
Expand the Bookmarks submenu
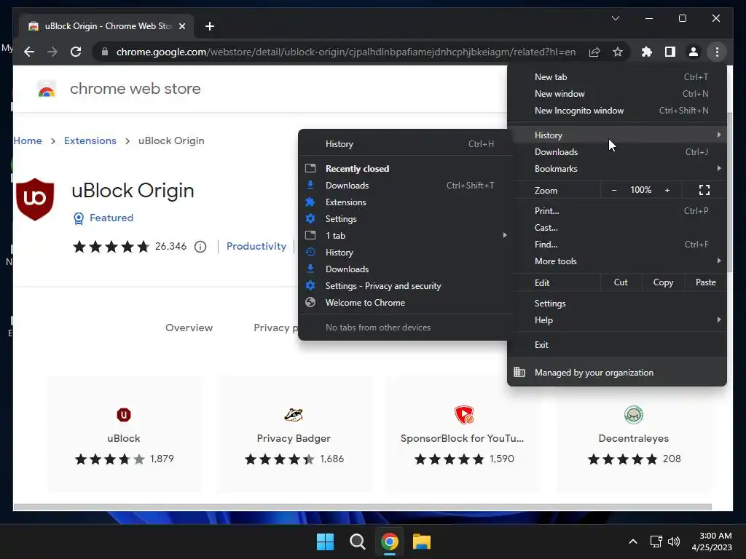click(x=617, y=169)
